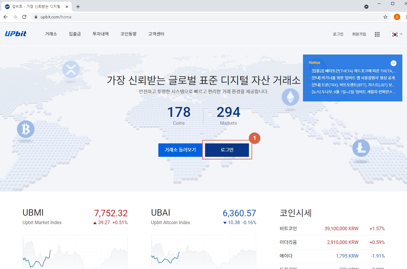Screen dimensions: 407x269
Task: Open the Korean flag language selector
Action: pyautogui.click(x=396, y=34)
